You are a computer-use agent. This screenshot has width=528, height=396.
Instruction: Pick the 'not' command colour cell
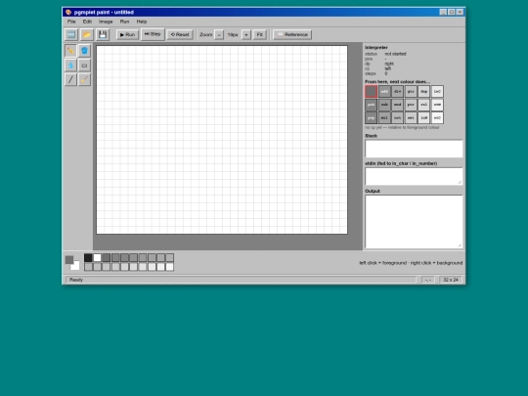[x=397, y=118]
